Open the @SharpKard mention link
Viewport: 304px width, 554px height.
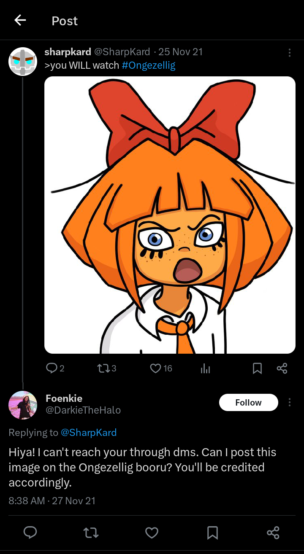89,433
